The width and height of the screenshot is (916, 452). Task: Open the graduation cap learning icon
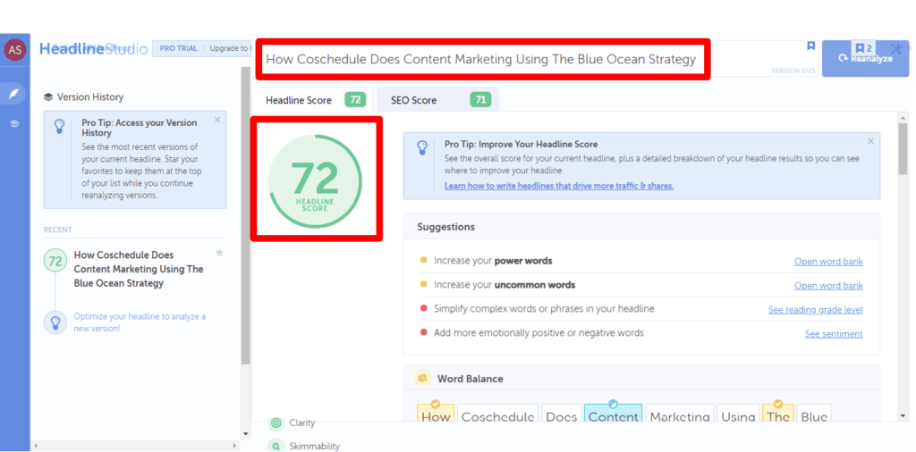(x=14, y=123)
